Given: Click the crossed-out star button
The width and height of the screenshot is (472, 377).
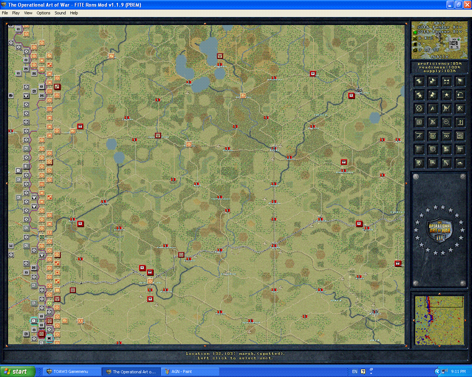Looking at the screenshot, I should 460,109.
